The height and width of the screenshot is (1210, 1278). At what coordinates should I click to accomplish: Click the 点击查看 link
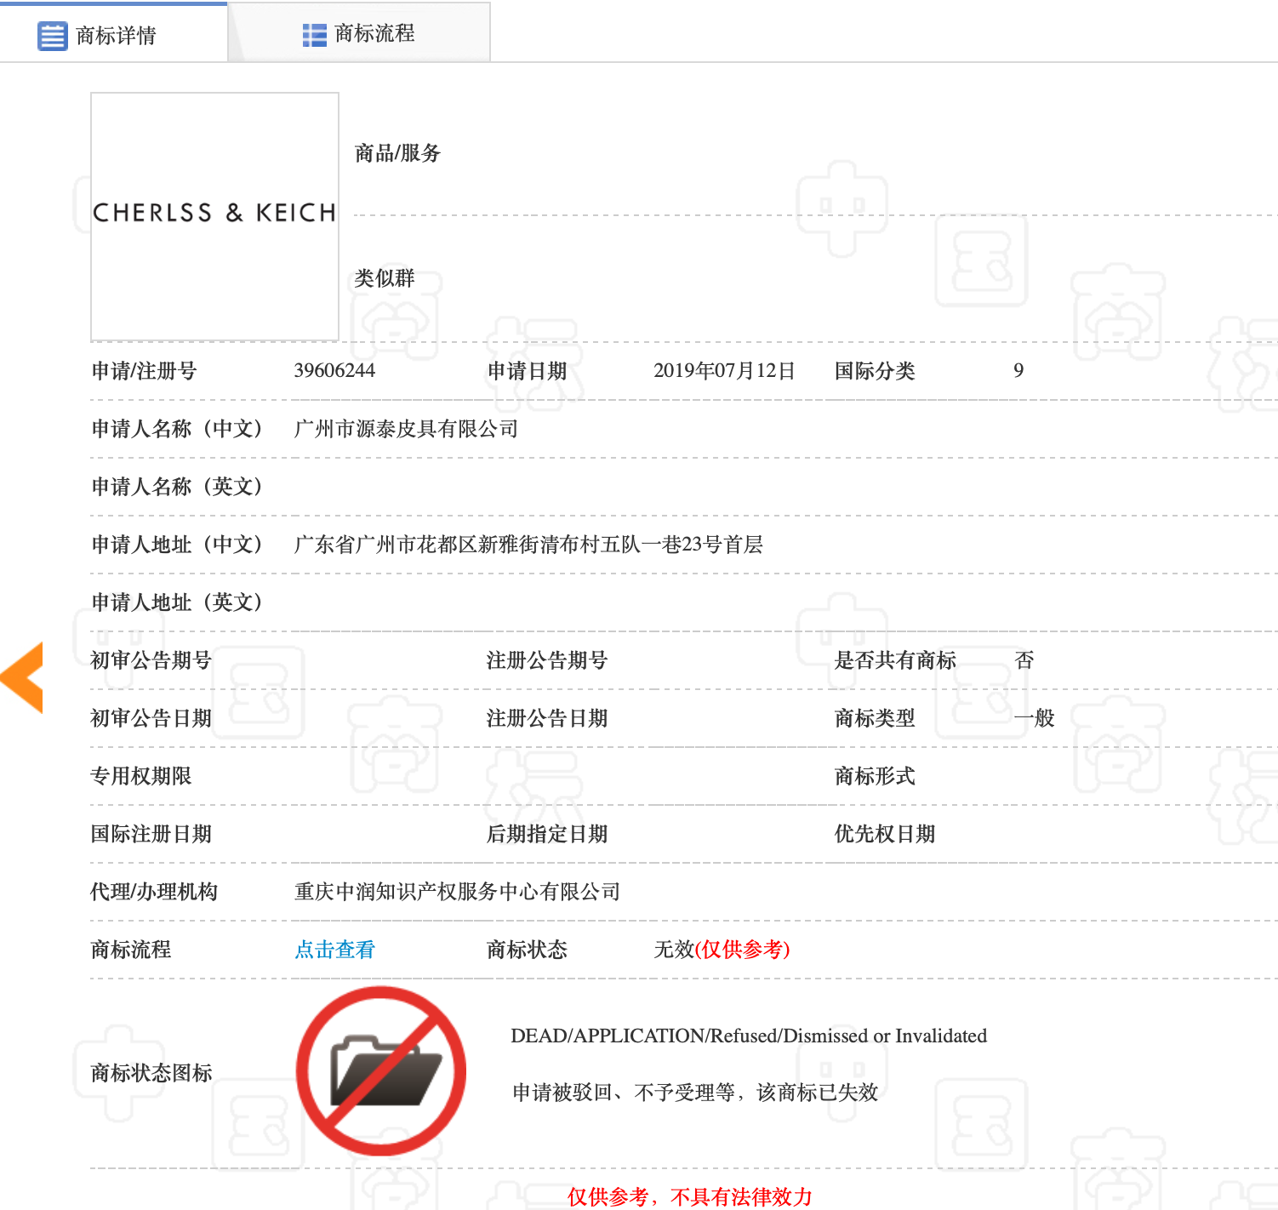pyautogui.click(x=334, y=950)
